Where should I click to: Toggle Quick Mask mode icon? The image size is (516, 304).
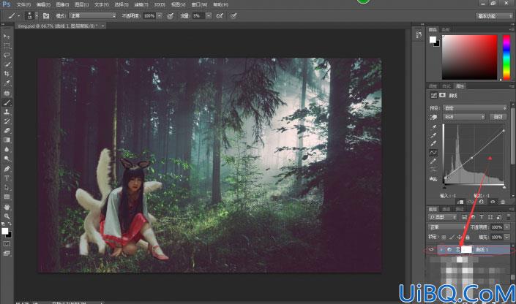coord(7,244)
